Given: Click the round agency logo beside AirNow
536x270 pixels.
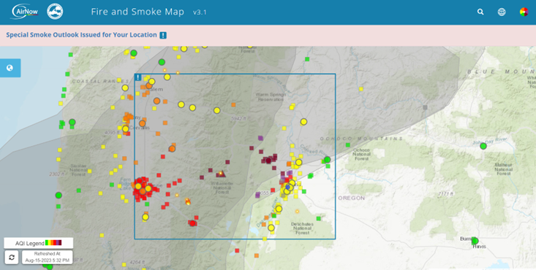Looking at the screenshot, I should 55,12.
